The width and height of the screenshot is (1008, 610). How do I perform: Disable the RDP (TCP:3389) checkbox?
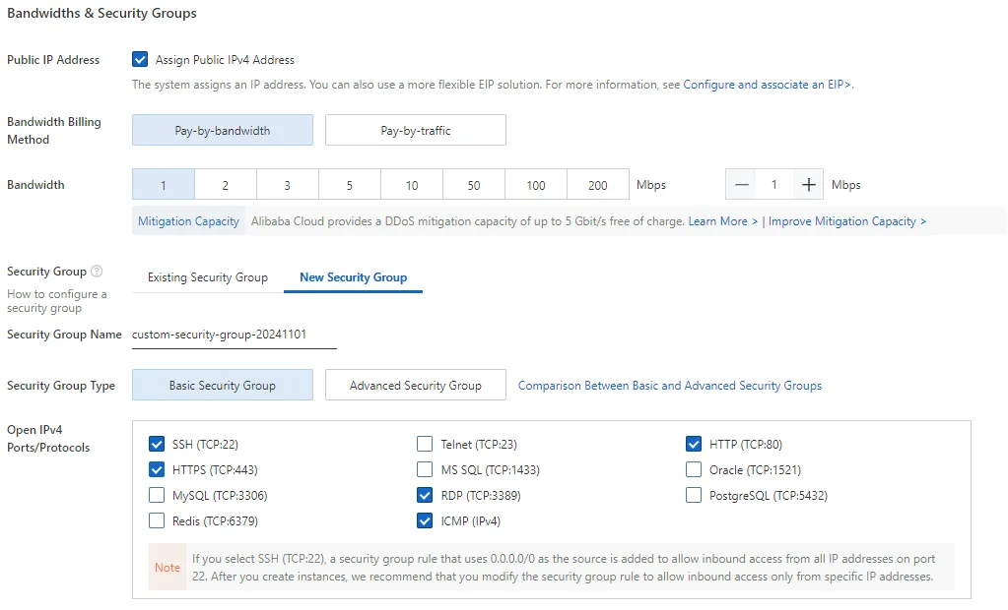[425, 495]
